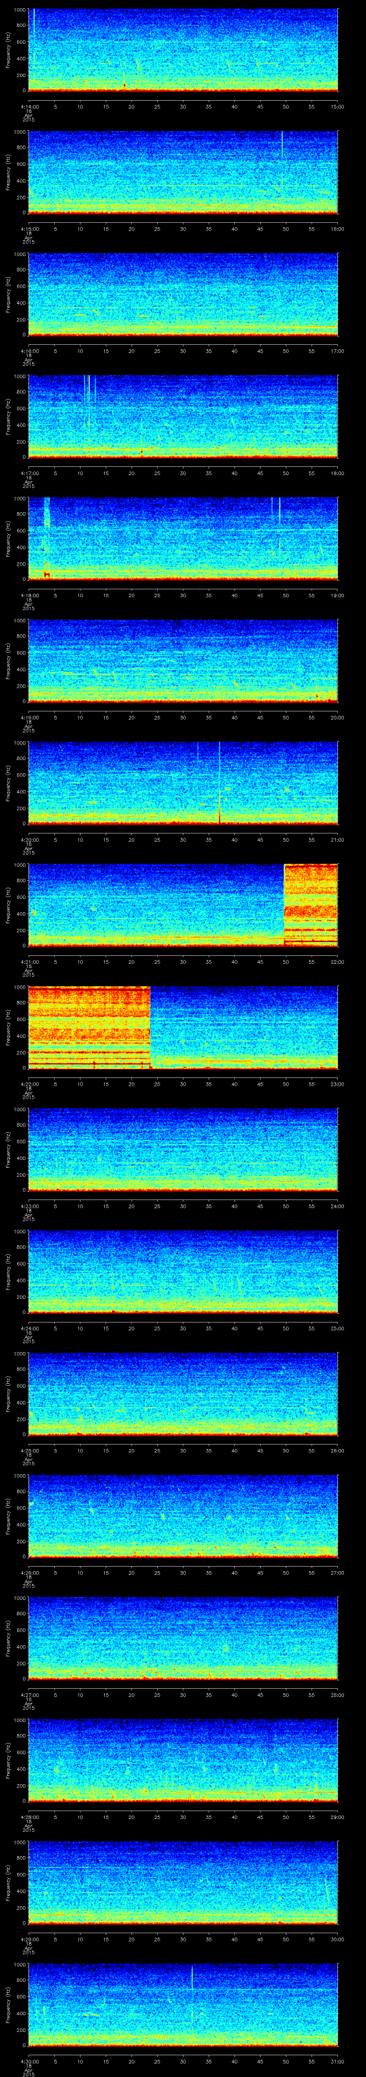Screen dimensions: 366x2077
Task: Click the 19:00 end time label
Action: pyautogui.click(x=337, y=595)
